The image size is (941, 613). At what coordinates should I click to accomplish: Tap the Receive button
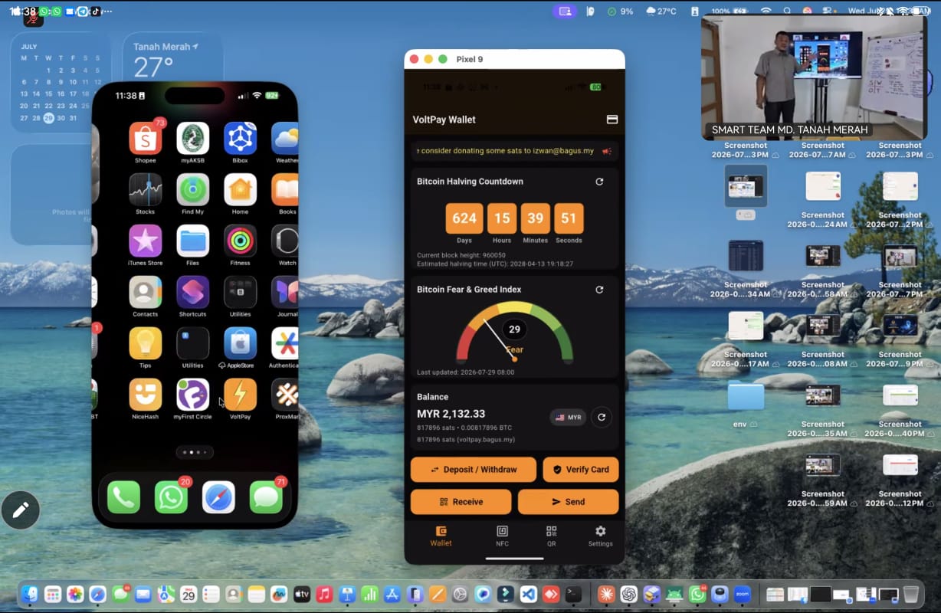pyautogui.click(x=461, y=502)
